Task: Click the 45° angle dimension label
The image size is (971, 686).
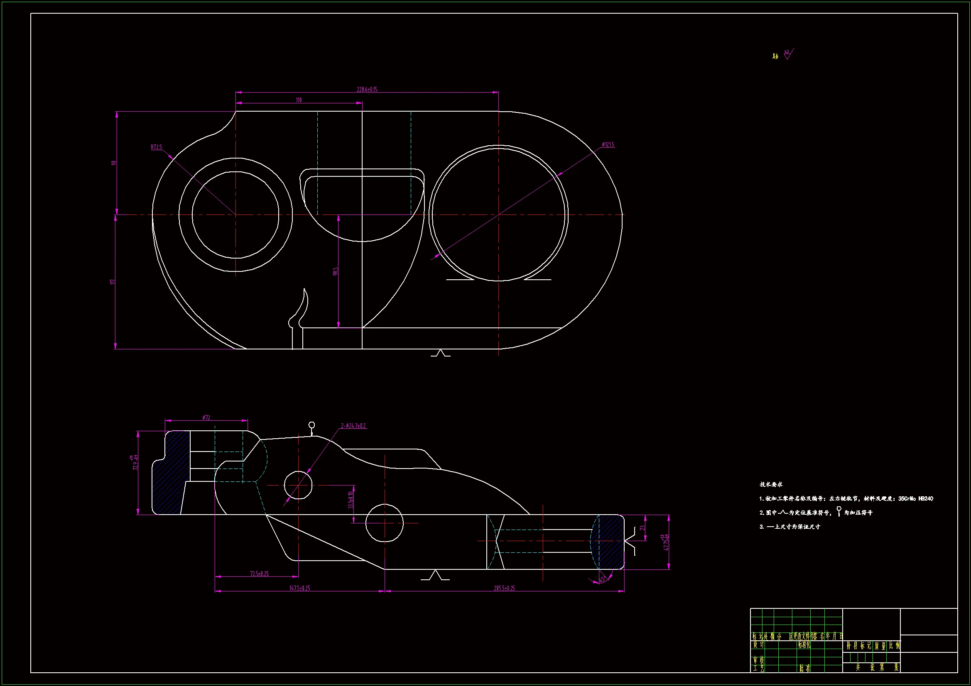Action: point(603,578)
